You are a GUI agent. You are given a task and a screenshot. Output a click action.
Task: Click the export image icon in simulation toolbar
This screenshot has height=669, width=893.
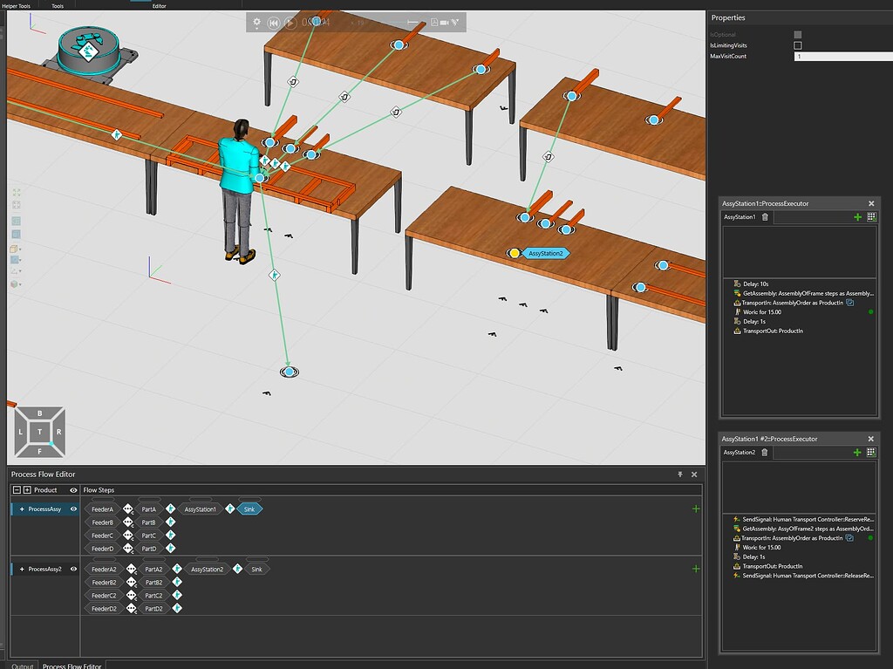(433, 23)
